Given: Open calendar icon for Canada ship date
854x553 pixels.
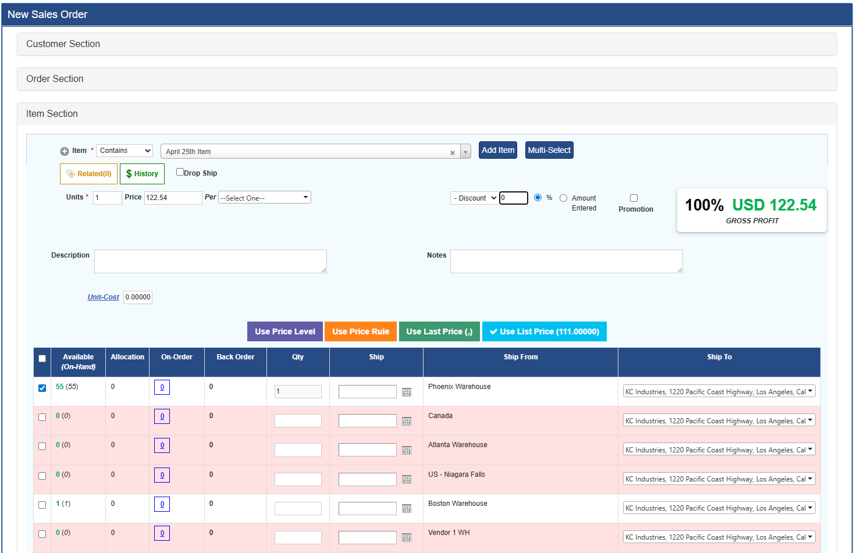Looking at the screenshot, I should point(407,421).
